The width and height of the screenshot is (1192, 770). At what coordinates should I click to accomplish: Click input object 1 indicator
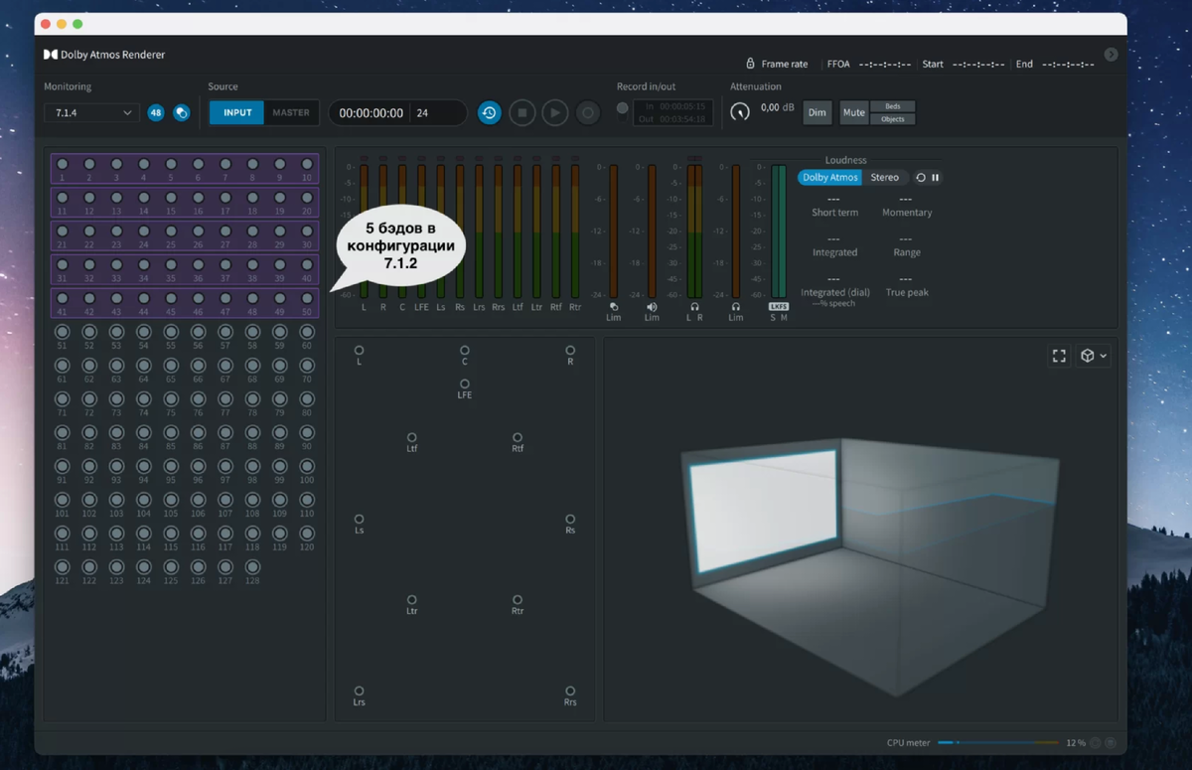tap(63, 165)
